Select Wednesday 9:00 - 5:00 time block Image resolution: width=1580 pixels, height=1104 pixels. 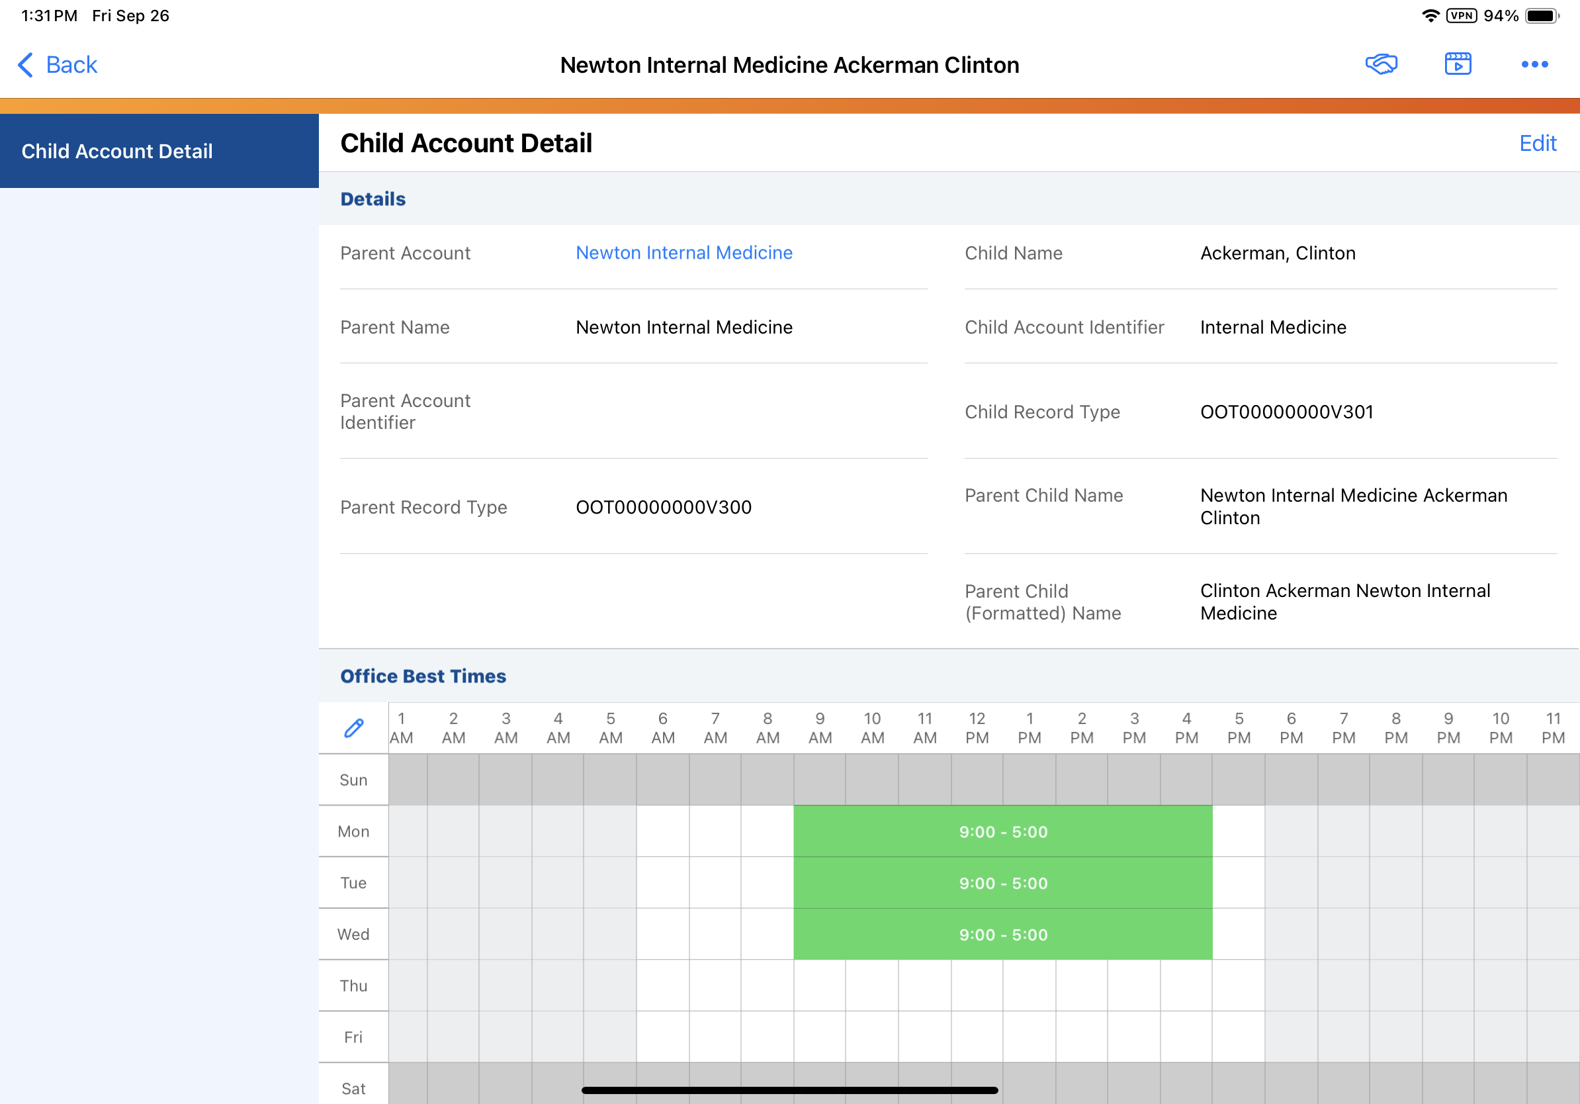tap(1002, 935)
